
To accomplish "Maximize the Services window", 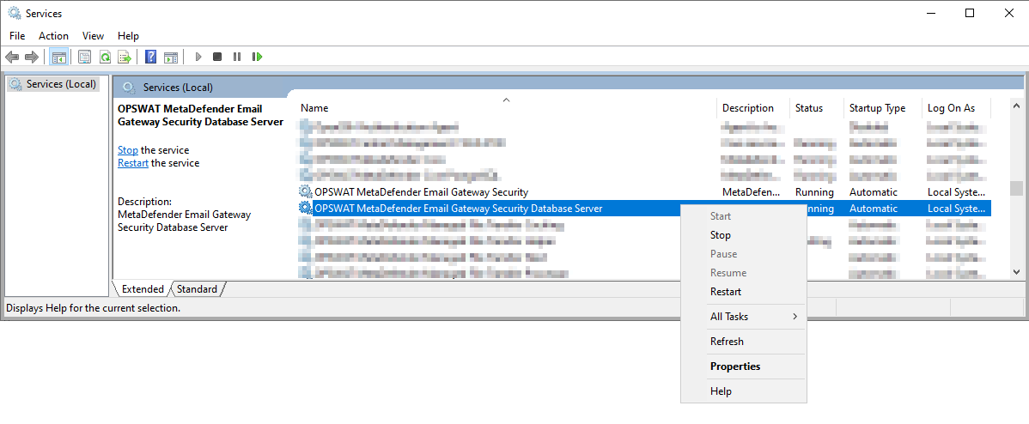I will [x=970, y=13].
